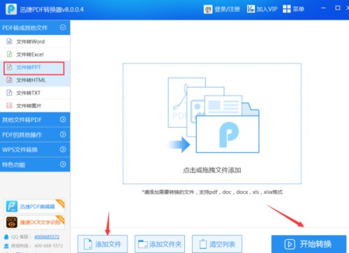Collapse the PDF转成其他文件 section arrow
Image resolution: width=349 pixels, height=253 pixels.
63,27
